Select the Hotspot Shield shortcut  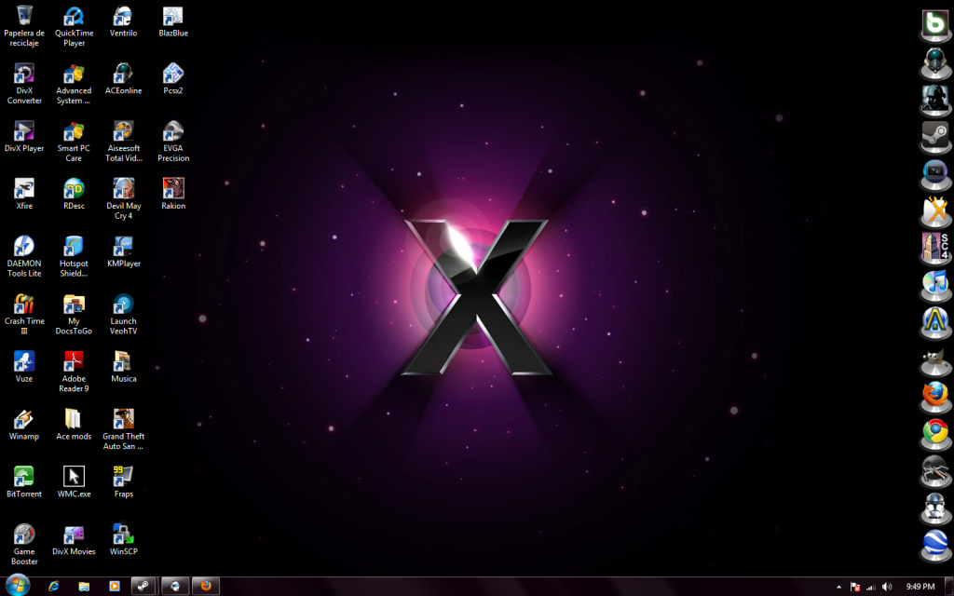pos(74,257)
